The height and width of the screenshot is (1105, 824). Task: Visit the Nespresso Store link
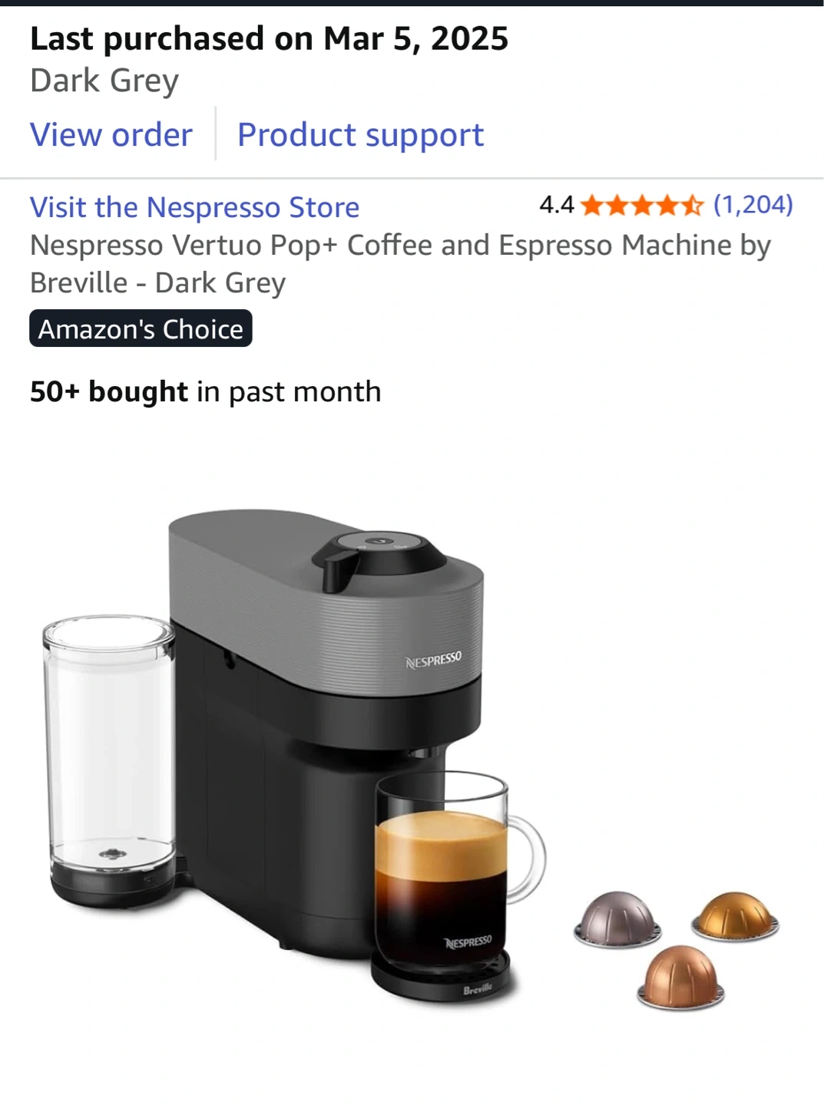pyautogui.click(x=194, y=207)
